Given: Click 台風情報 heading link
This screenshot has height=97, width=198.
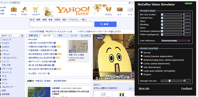Looking at the screenshot, I should tap(56, 88).
